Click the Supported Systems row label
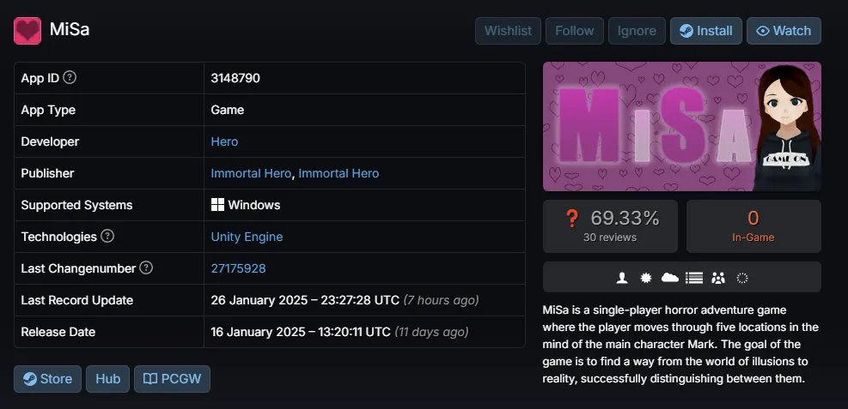This screenshot has height=409, width=848. (x=76, y=205)
